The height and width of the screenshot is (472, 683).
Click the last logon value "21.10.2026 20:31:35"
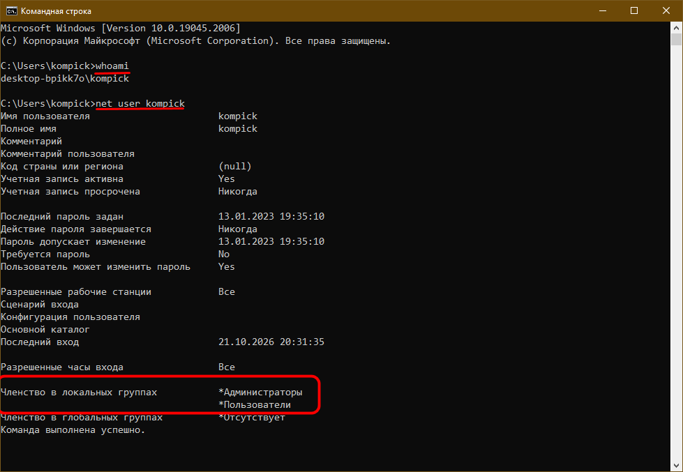tap(271, 342)
